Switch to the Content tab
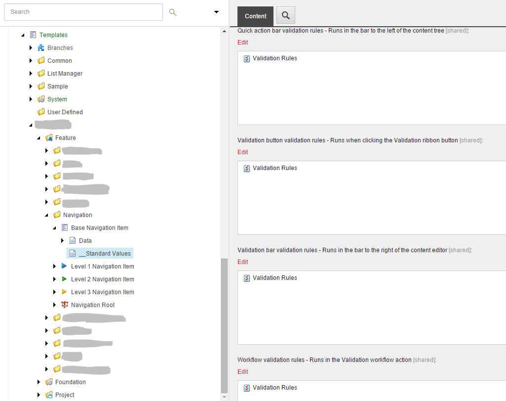The width and height of the screenshot is (506, 401). [255, 16]
